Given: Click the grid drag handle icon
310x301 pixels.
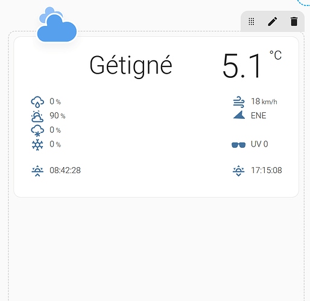Looking at the screenshot, I should pyautogui.click(x=251, y=21).
